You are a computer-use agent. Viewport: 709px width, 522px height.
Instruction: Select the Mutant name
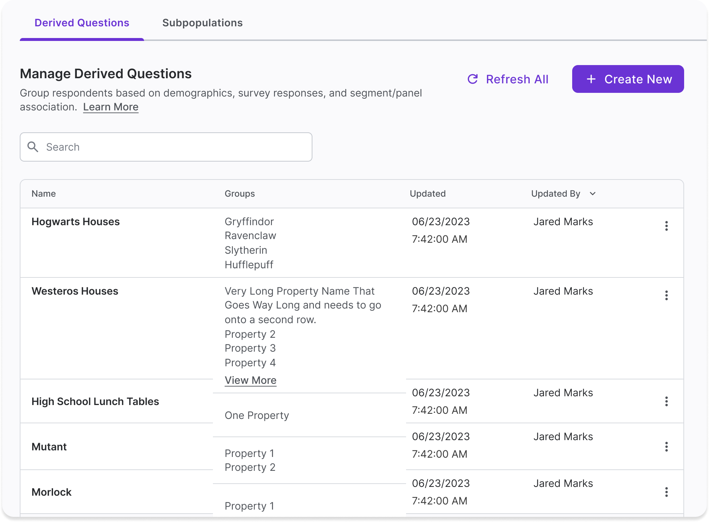click(x=49, y=447)
